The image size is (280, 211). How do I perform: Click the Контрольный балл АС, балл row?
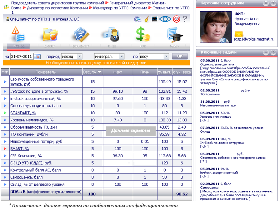pos(97,170)
